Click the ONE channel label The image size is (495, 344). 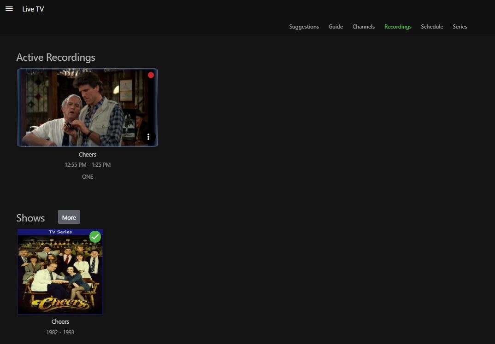tap(88, 176)
